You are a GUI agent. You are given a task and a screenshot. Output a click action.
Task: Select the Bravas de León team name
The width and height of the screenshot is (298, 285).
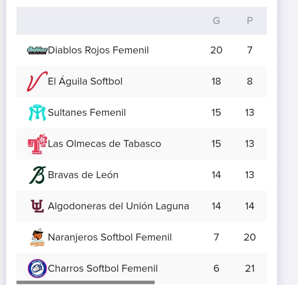(83, 175)
